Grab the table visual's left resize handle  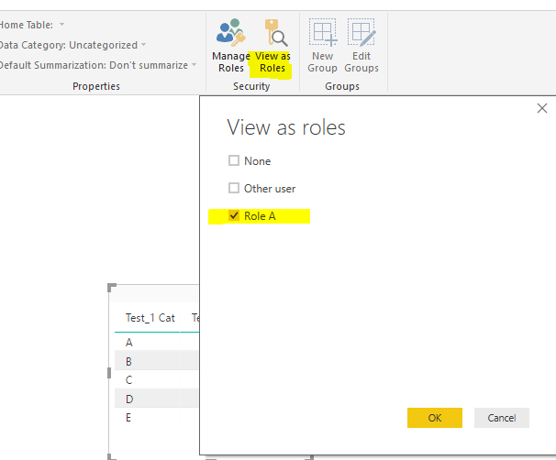point(109,373)
